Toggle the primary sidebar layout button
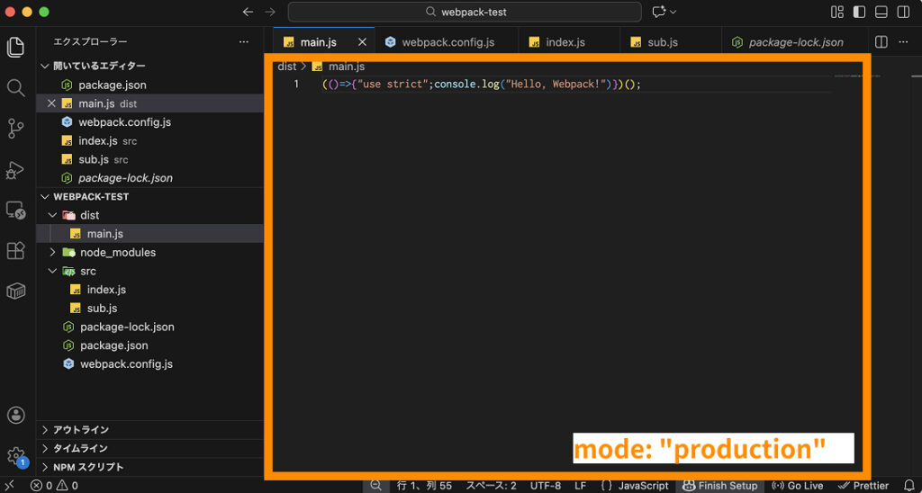This screenshot has width=922, height=493. [860, 12]
